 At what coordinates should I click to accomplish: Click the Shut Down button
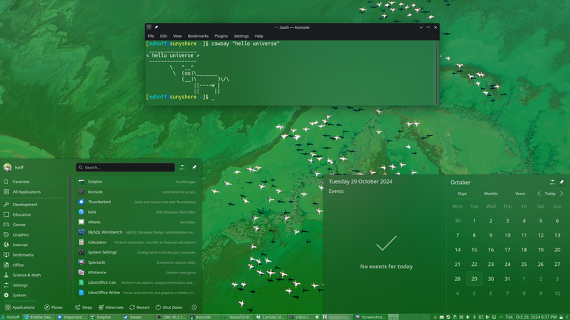tap(169, 307)
